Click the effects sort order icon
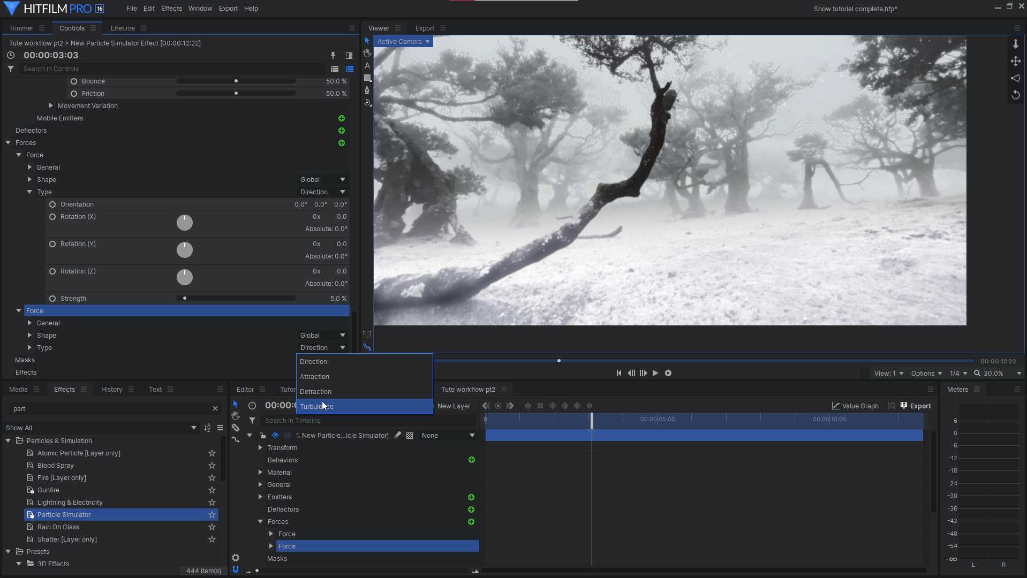This screenshot has width=1027, height=578. click(x=208, y=428)
